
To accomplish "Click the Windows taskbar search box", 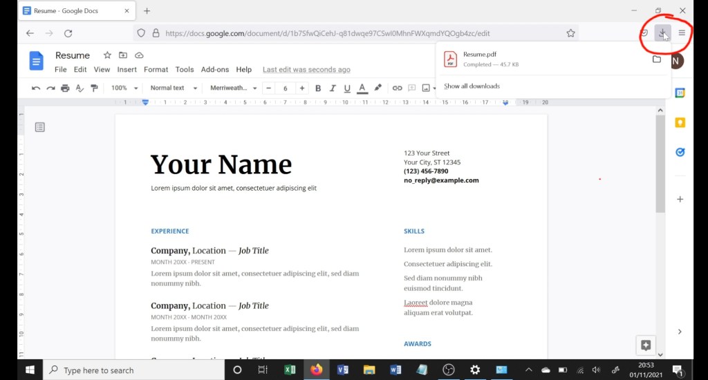I will 133,370.
